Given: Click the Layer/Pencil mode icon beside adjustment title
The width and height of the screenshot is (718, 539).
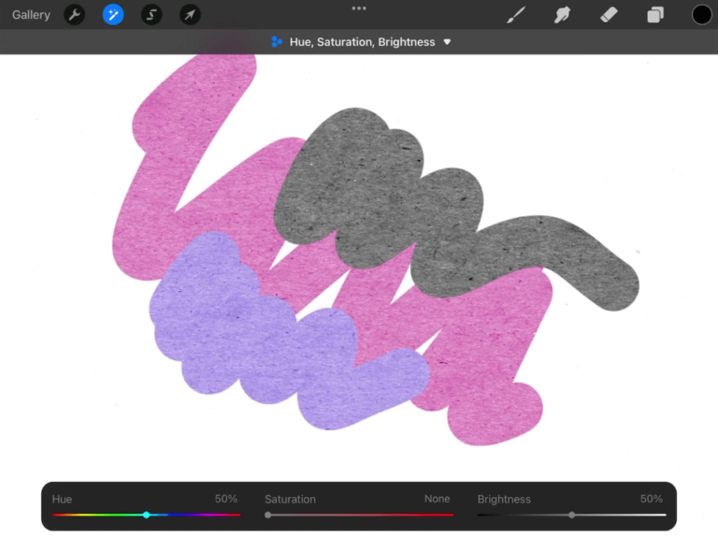Looking at the screenshot, I should pos(277,42).
